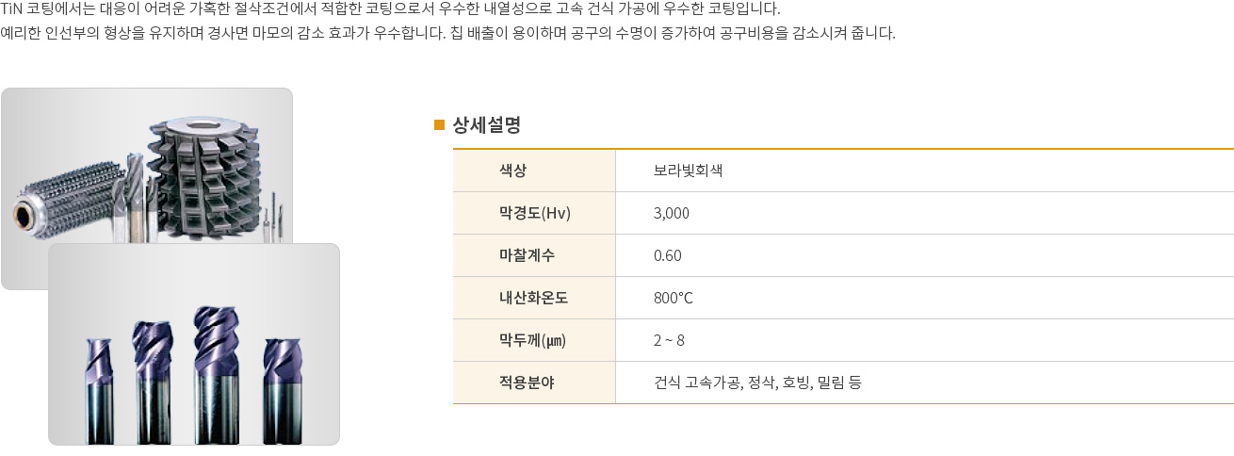1234x456 pixels.
Task: Click the first description line about TiN 코팅
Action: [x=391, y=10]
